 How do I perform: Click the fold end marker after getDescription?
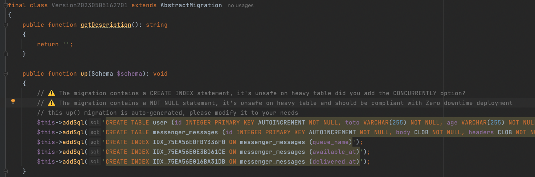[x=5, y=54]
